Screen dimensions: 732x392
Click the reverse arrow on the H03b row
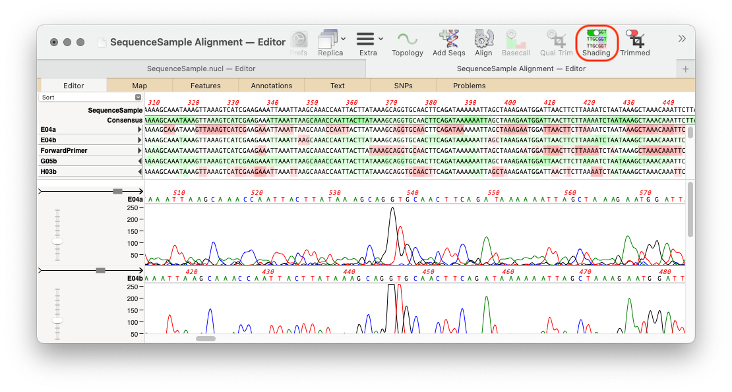[x=139, y=171]
